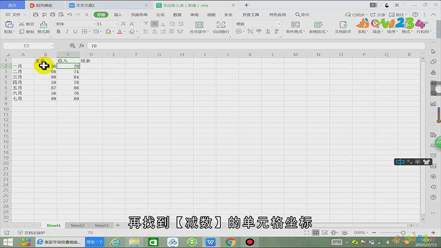
Task: Click the Save icon in quick access bar
Action: pyautogui.click(x=35, y=14)
